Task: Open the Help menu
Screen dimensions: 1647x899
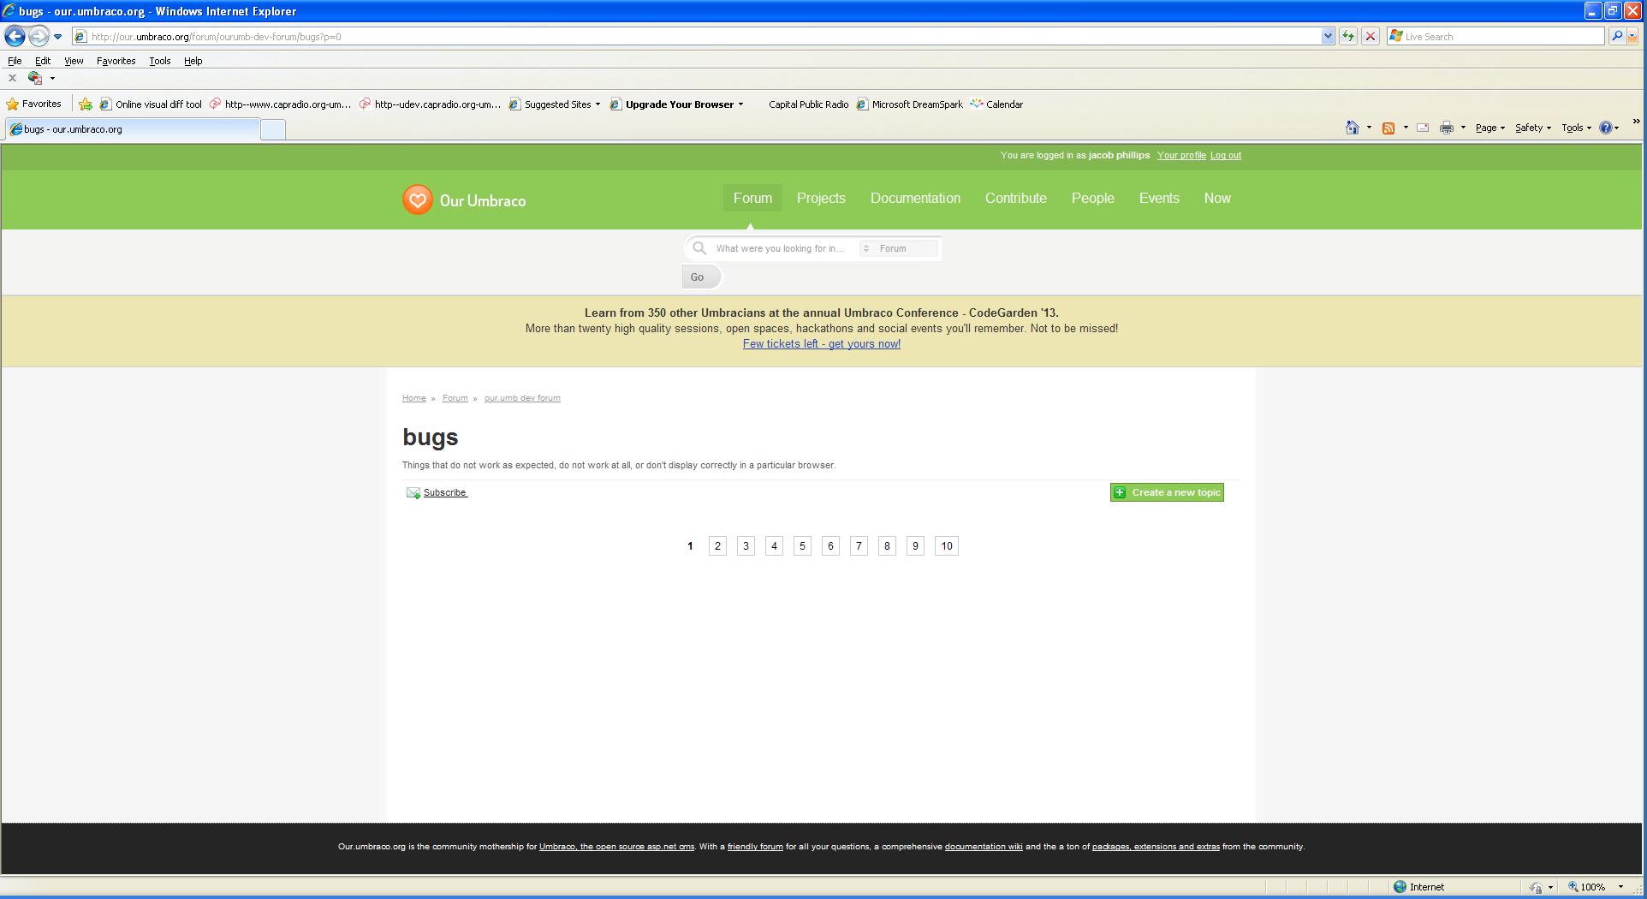Action: click(x=193, y=61)
